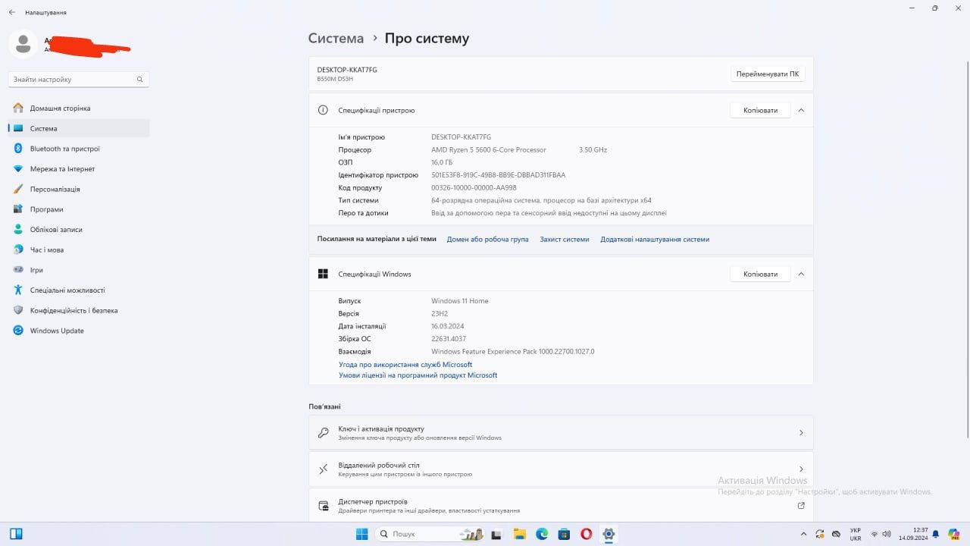970x546 pixels.
Task: Open Ключ і активація продукту
Action: tap(561, 432)
